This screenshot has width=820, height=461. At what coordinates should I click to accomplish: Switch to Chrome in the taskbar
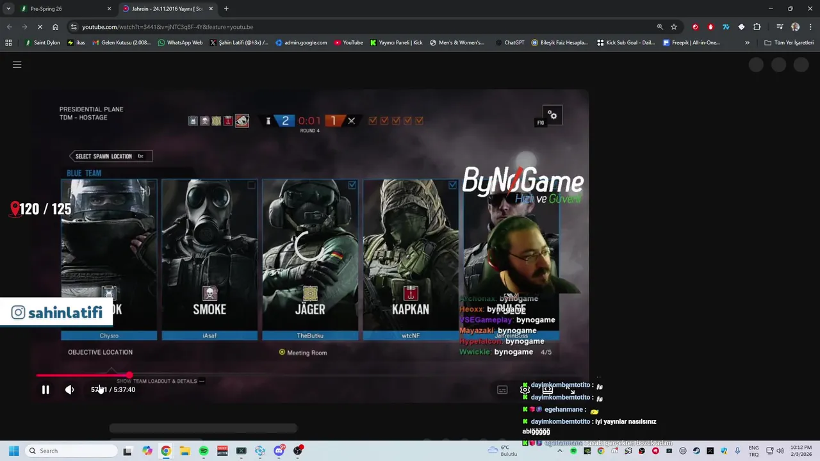[x=166, y=451]
